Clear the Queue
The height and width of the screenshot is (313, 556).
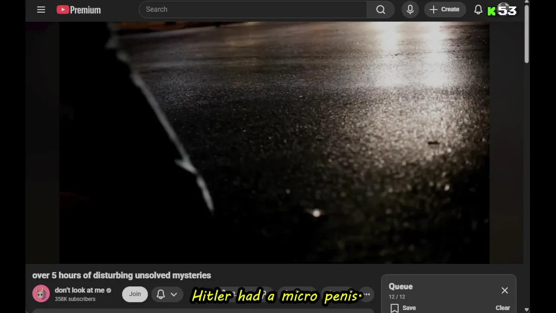pos(503,308)
